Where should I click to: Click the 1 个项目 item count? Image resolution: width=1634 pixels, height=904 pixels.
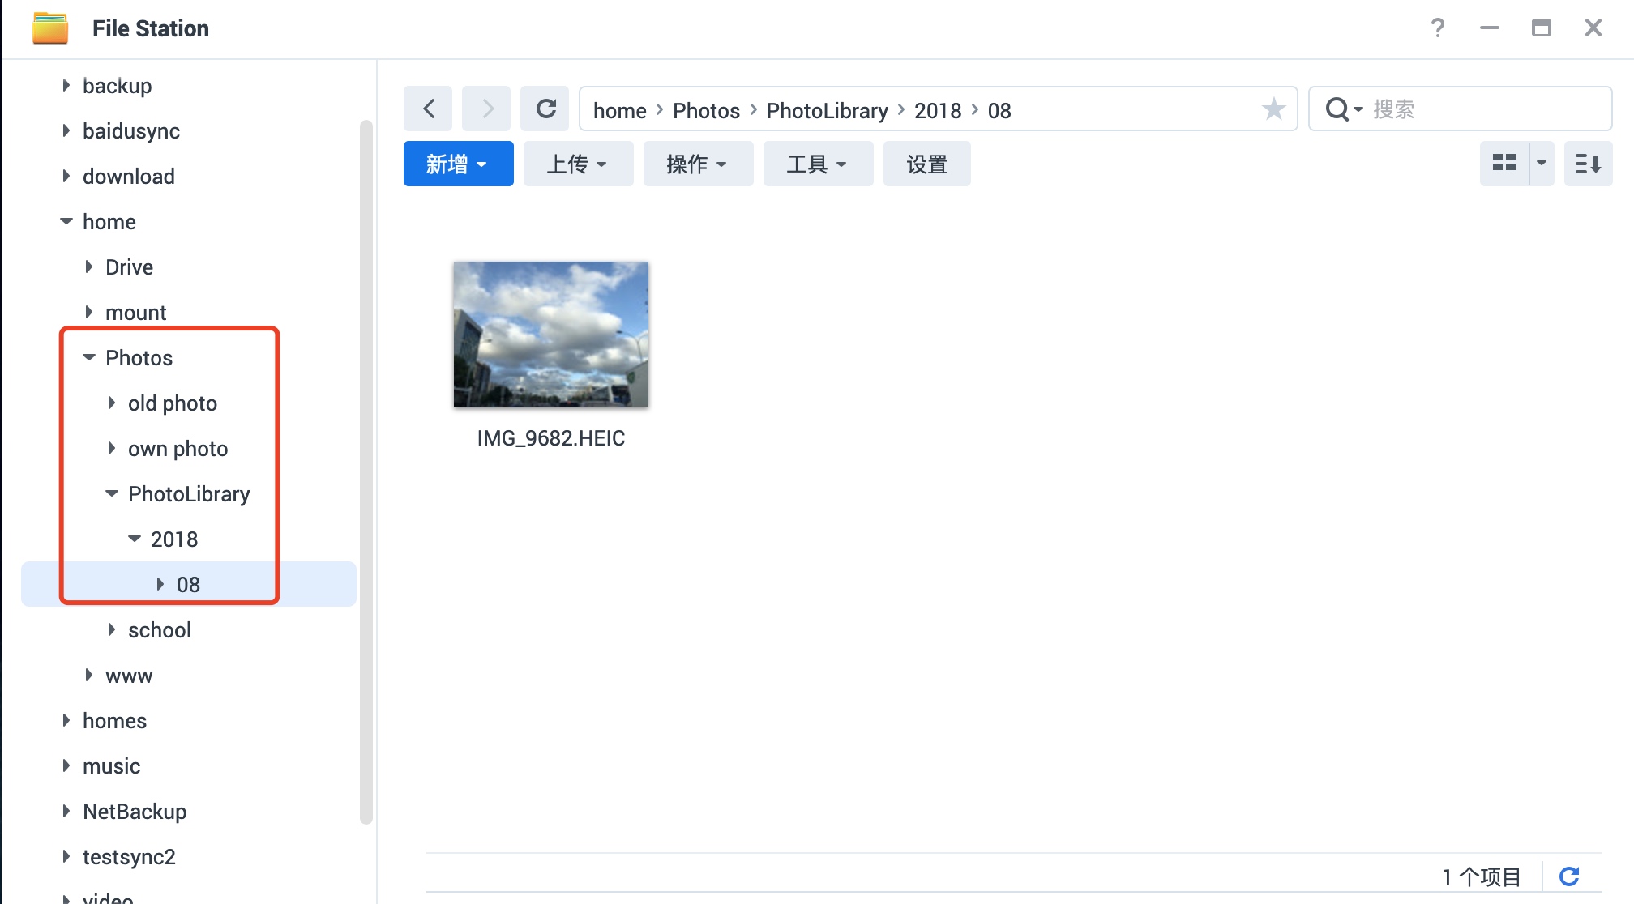[x=1481, y=876]
